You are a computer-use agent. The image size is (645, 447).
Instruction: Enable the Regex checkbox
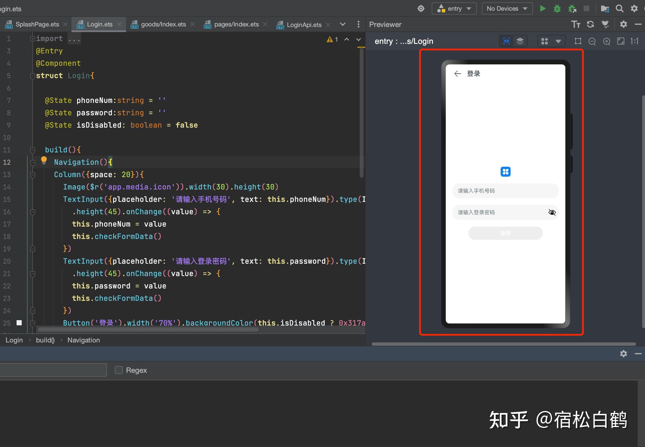(119, 370)
